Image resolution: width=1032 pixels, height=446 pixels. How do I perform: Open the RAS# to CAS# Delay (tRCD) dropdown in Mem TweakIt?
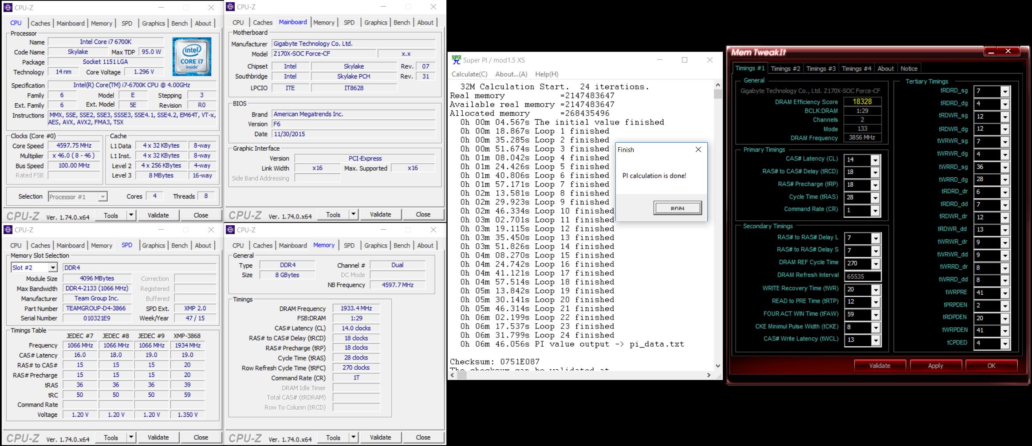coord(875,172)
